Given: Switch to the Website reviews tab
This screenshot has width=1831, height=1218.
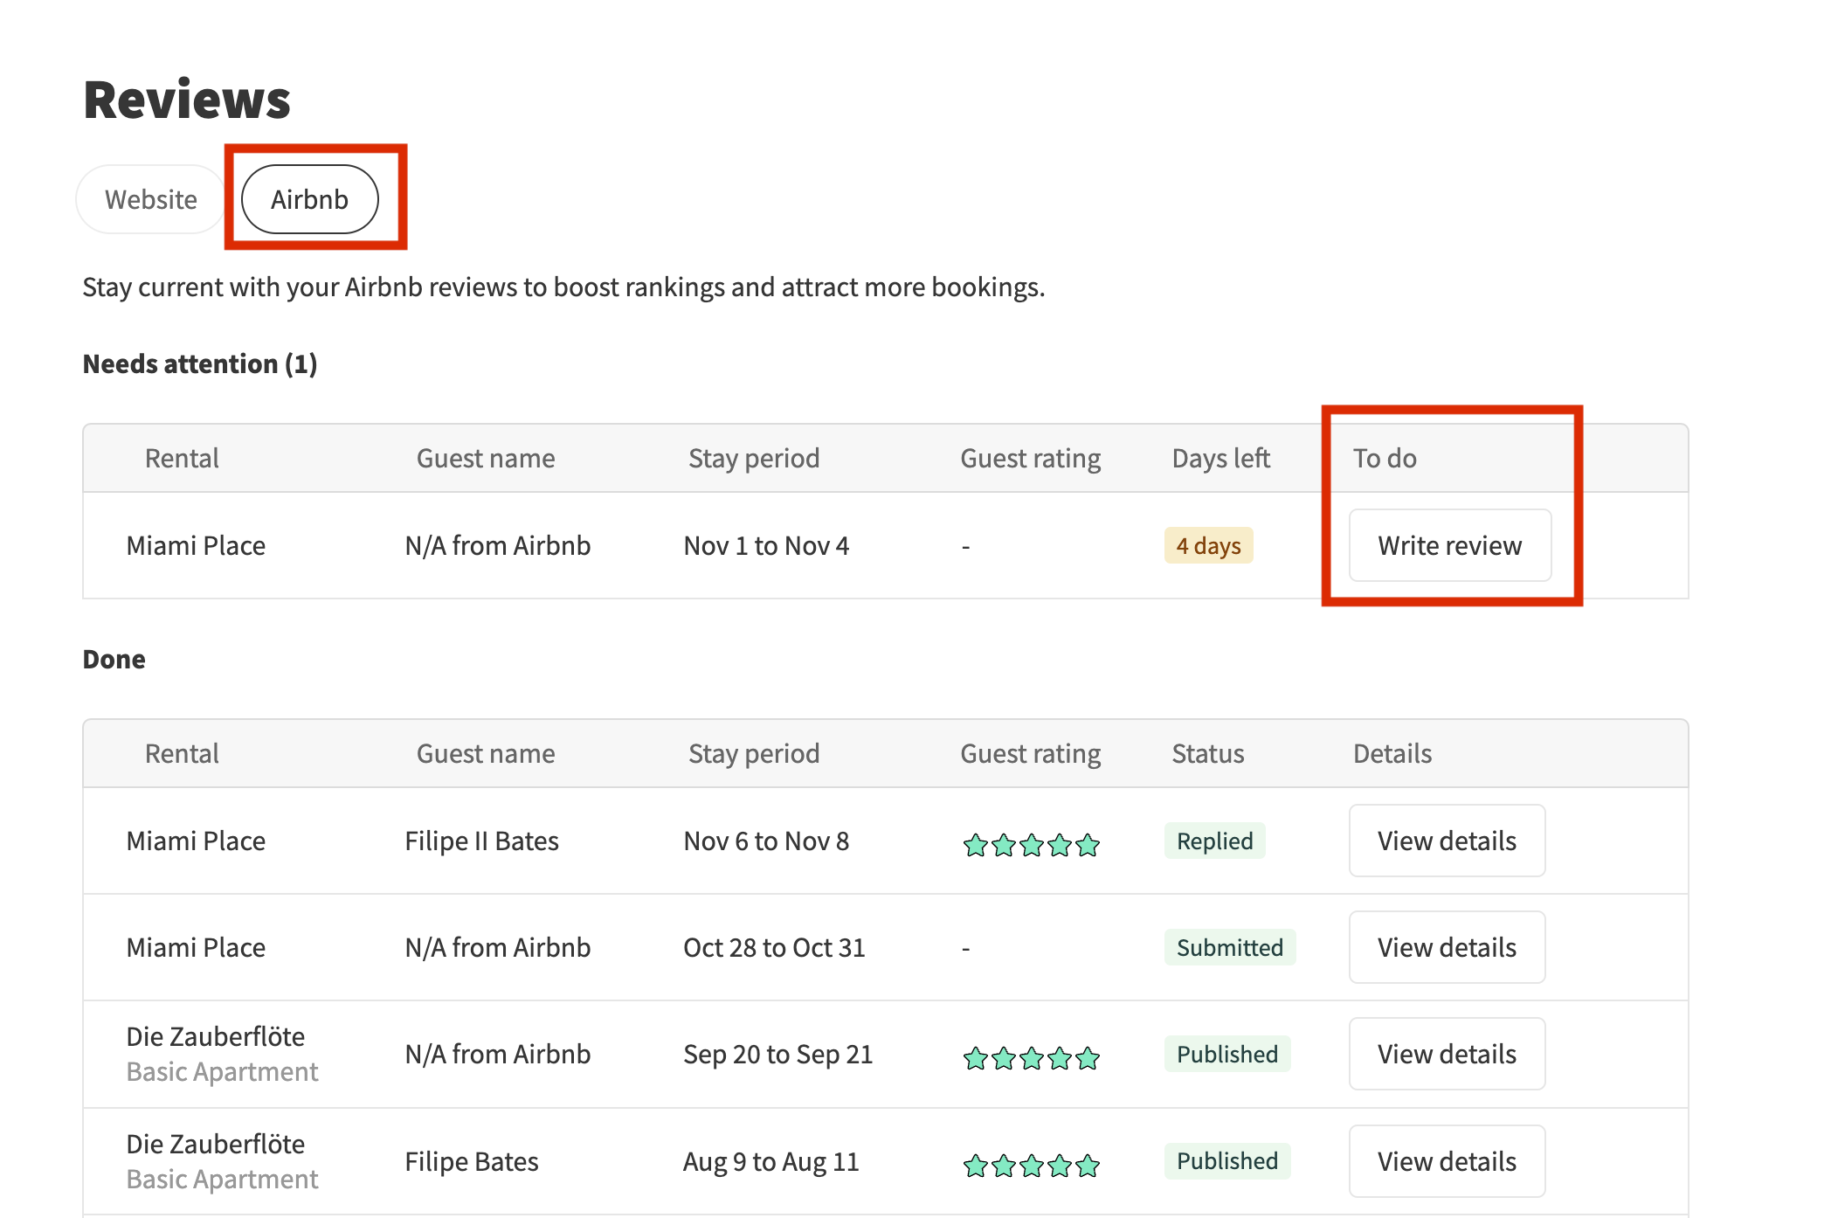Looking at the screenshot, I should [x=150, y=199].
